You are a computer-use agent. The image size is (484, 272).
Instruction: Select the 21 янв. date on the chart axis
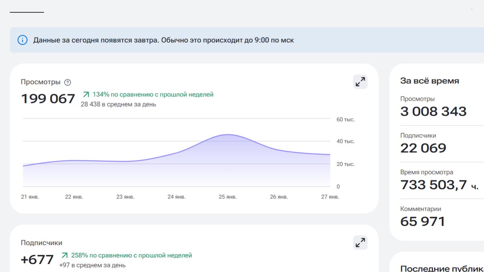click(x=30, y=197)
